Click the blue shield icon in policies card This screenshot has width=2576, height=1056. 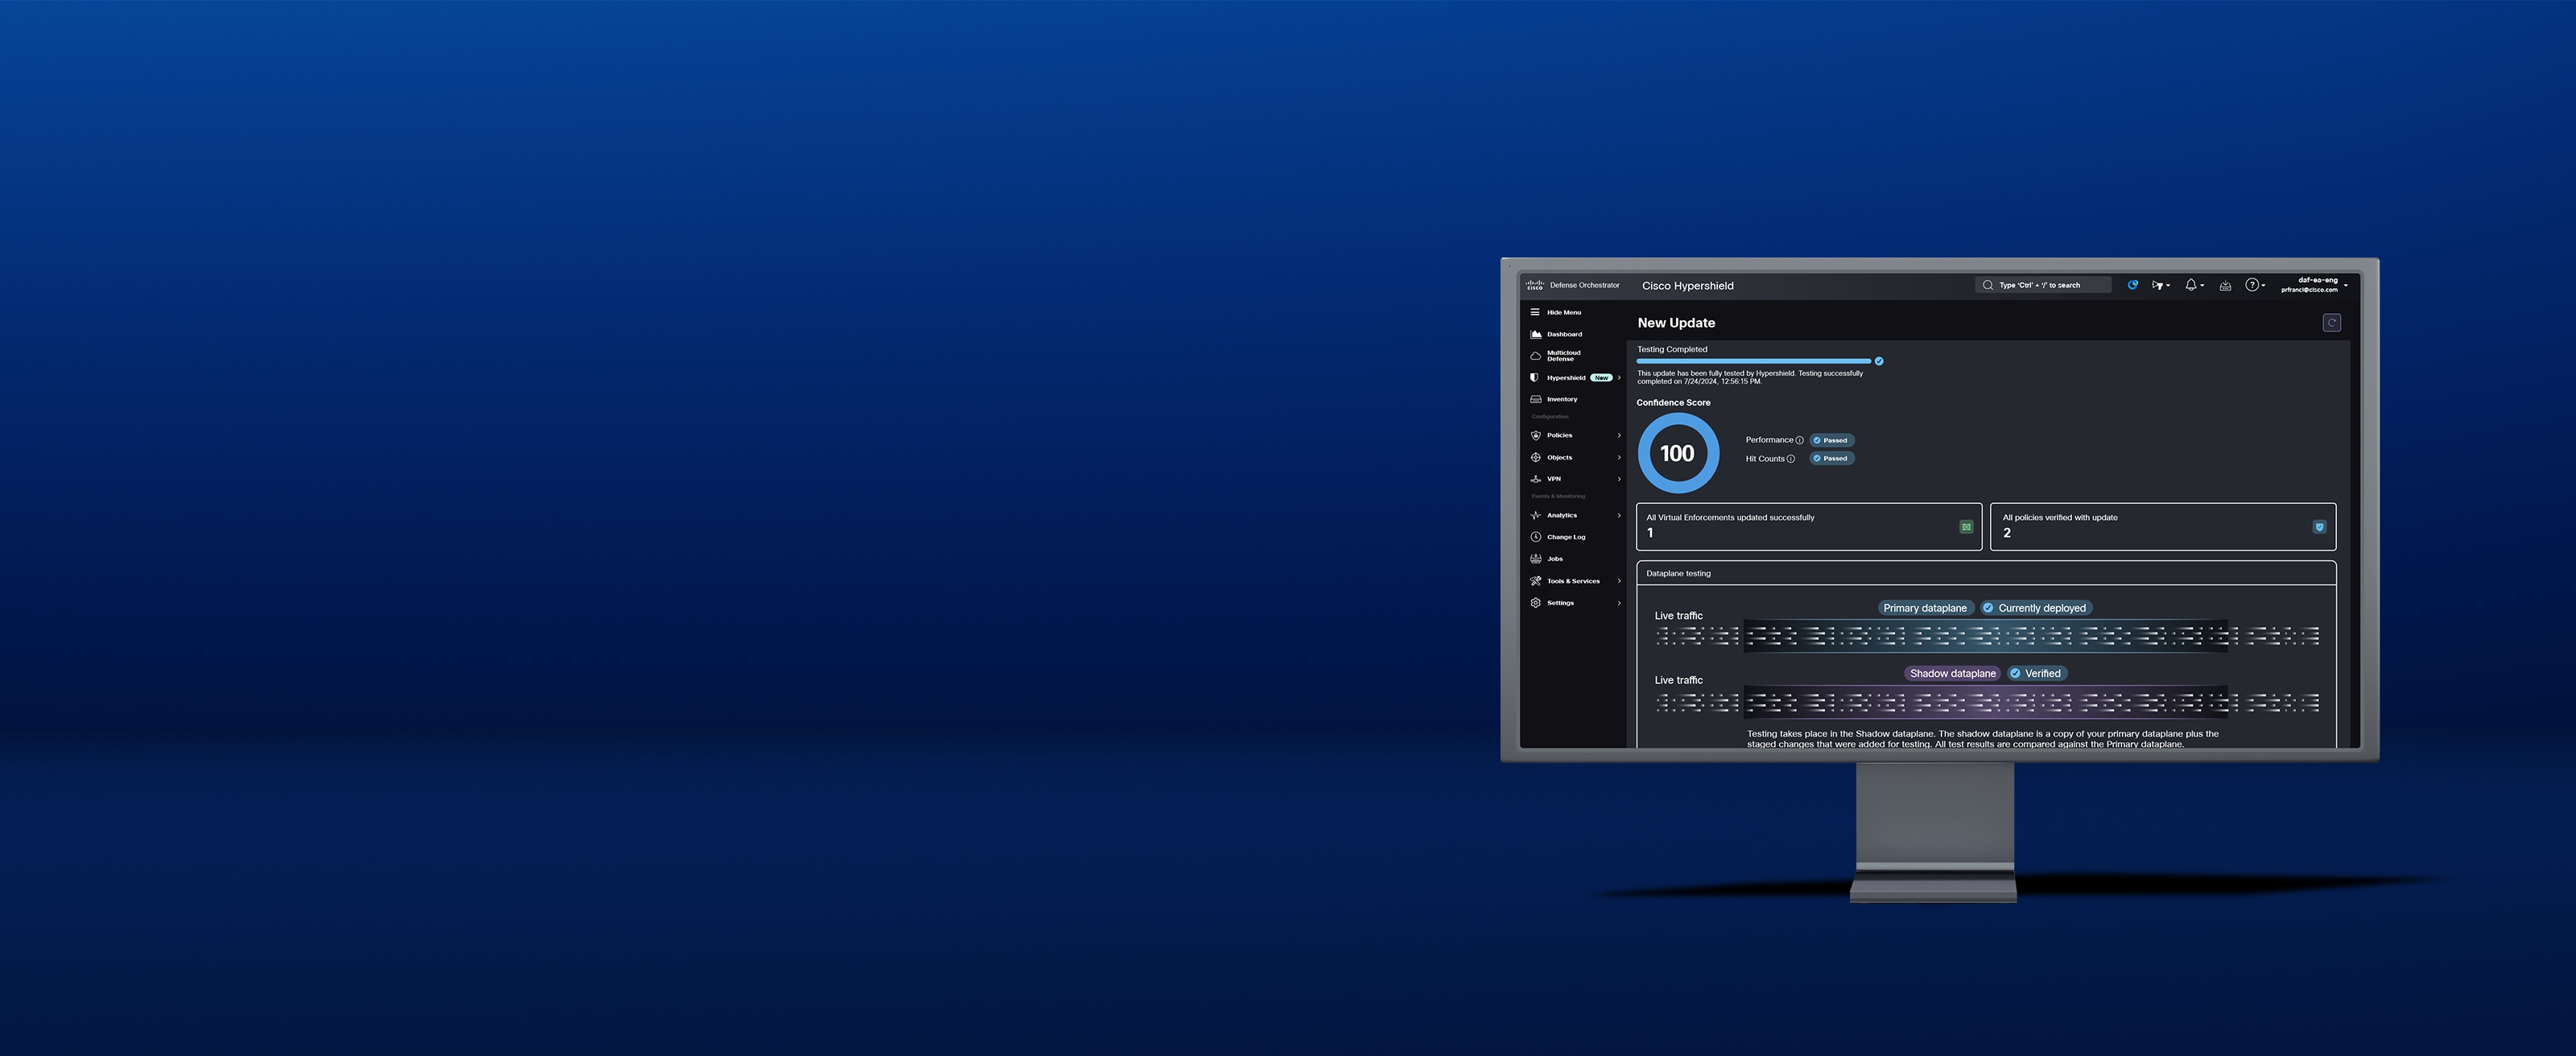click(2319, 527)
